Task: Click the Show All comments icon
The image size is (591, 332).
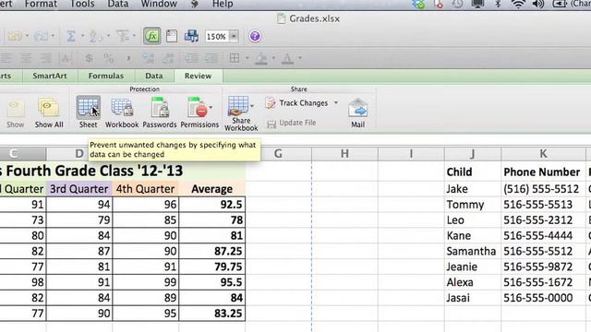Action: click(48, 108)
